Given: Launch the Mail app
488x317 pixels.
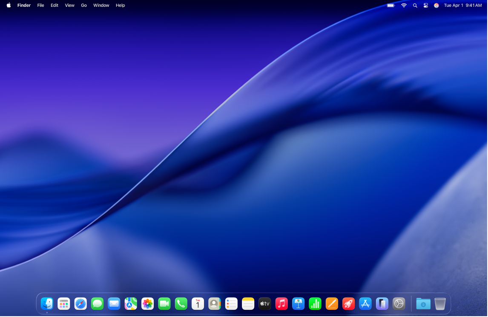Looking at the screenshot, I should [114, 303].
